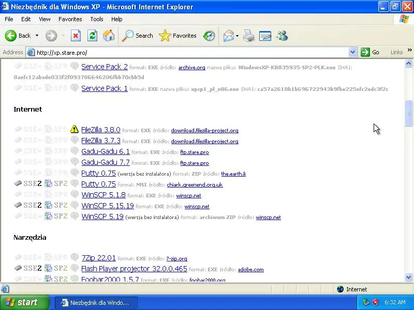Follow the chiark.greenend.org.uk link
The image size is (414, 310).
(x=195, y=185)
